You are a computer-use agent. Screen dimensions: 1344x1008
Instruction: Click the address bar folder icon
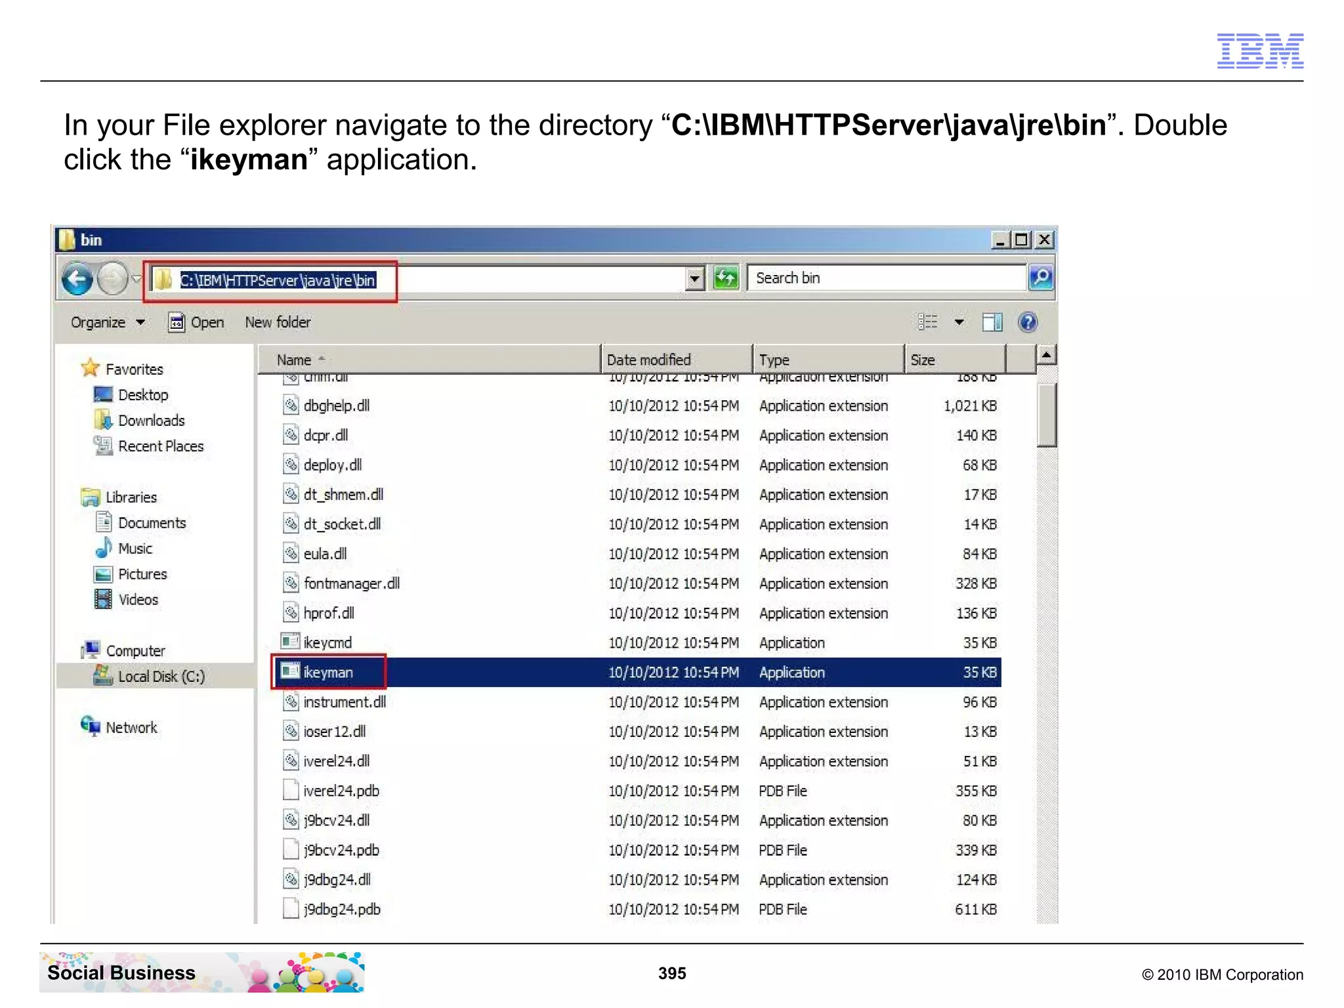tap(163, 280)
